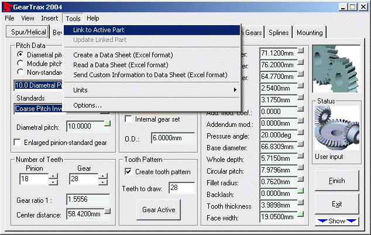Toggle green square beside Diametral pitch field
The width and height of the screenshot is (371, 235).
108,123
